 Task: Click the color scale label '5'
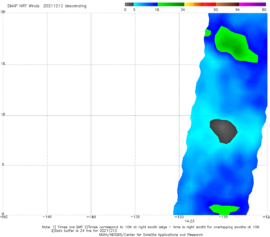pyautogui.click(x=134, y=10)
